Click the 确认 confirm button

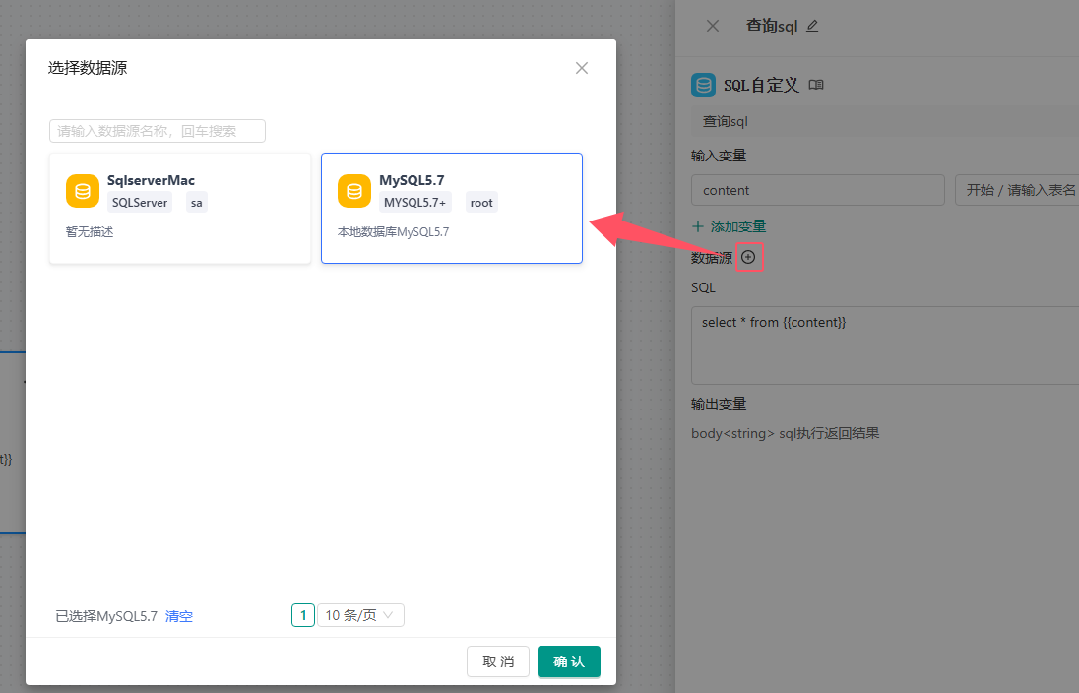[568, 661]
